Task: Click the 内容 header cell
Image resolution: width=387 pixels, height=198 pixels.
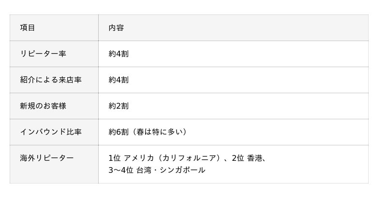Action: pos(116,28)
